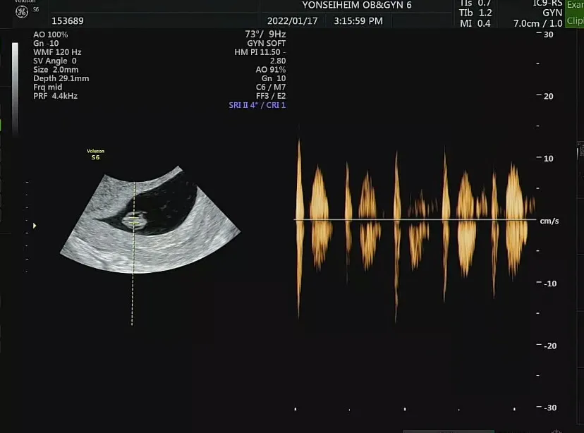Viewport: 584px width, 433px height.
Task: Click the SV Angle 0 setting
Action: pyautogui.click(x=55, y=61)
